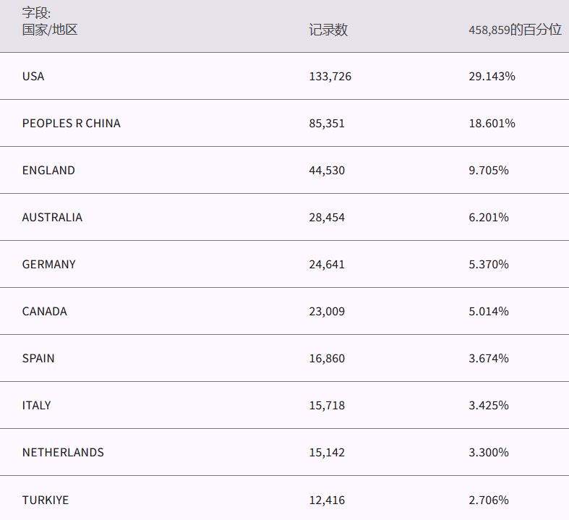Screen dimensions: 569x520
Task: Select the PEOPLES R CHINA entry
Action: point(72,123)
